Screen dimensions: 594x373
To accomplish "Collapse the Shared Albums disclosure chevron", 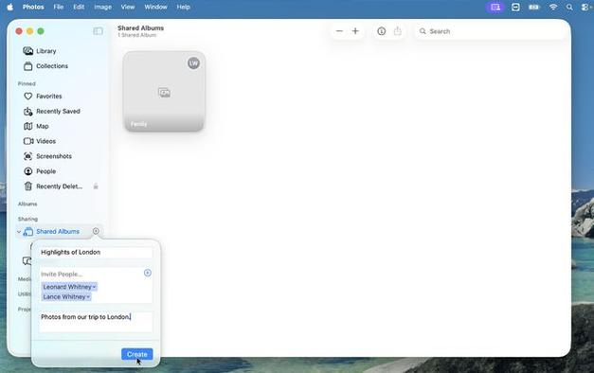I will click(x=19, y=231).
